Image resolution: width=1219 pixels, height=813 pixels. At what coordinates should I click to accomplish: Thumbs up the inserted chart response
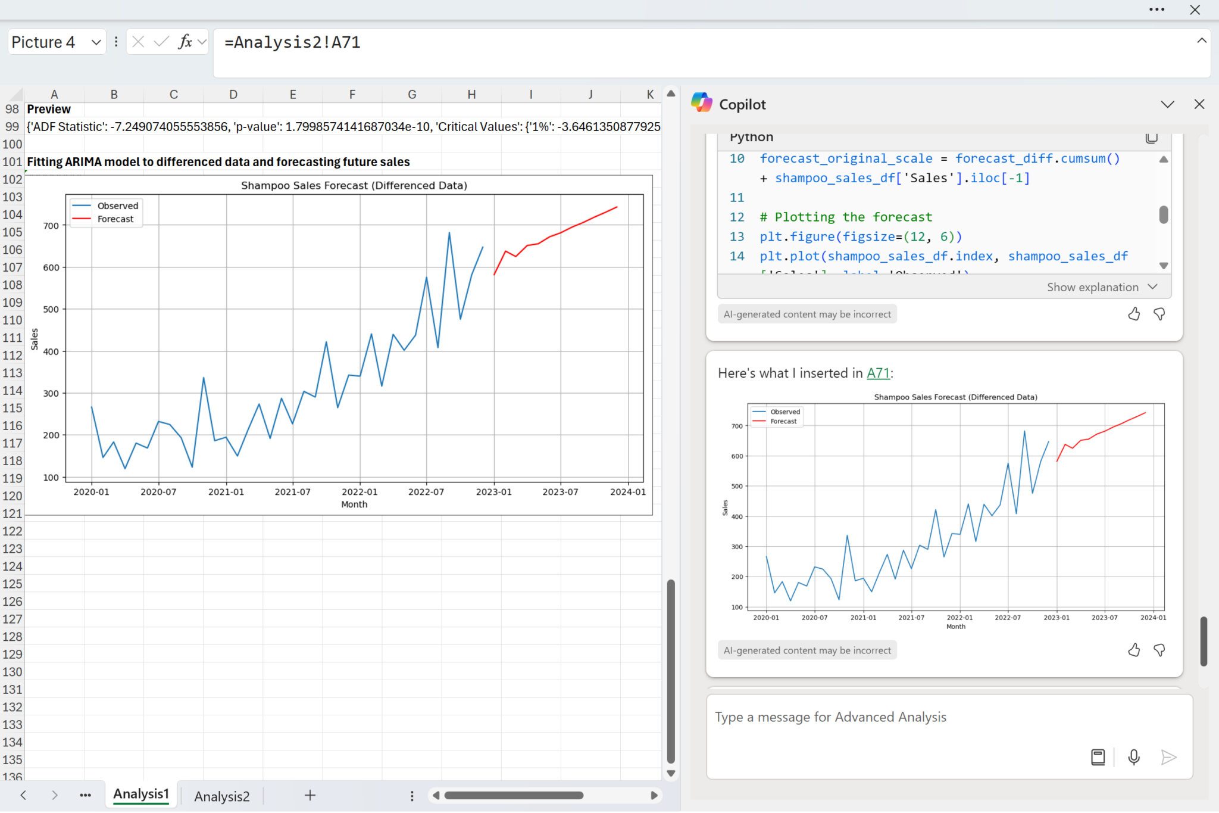coord(1134,650)
